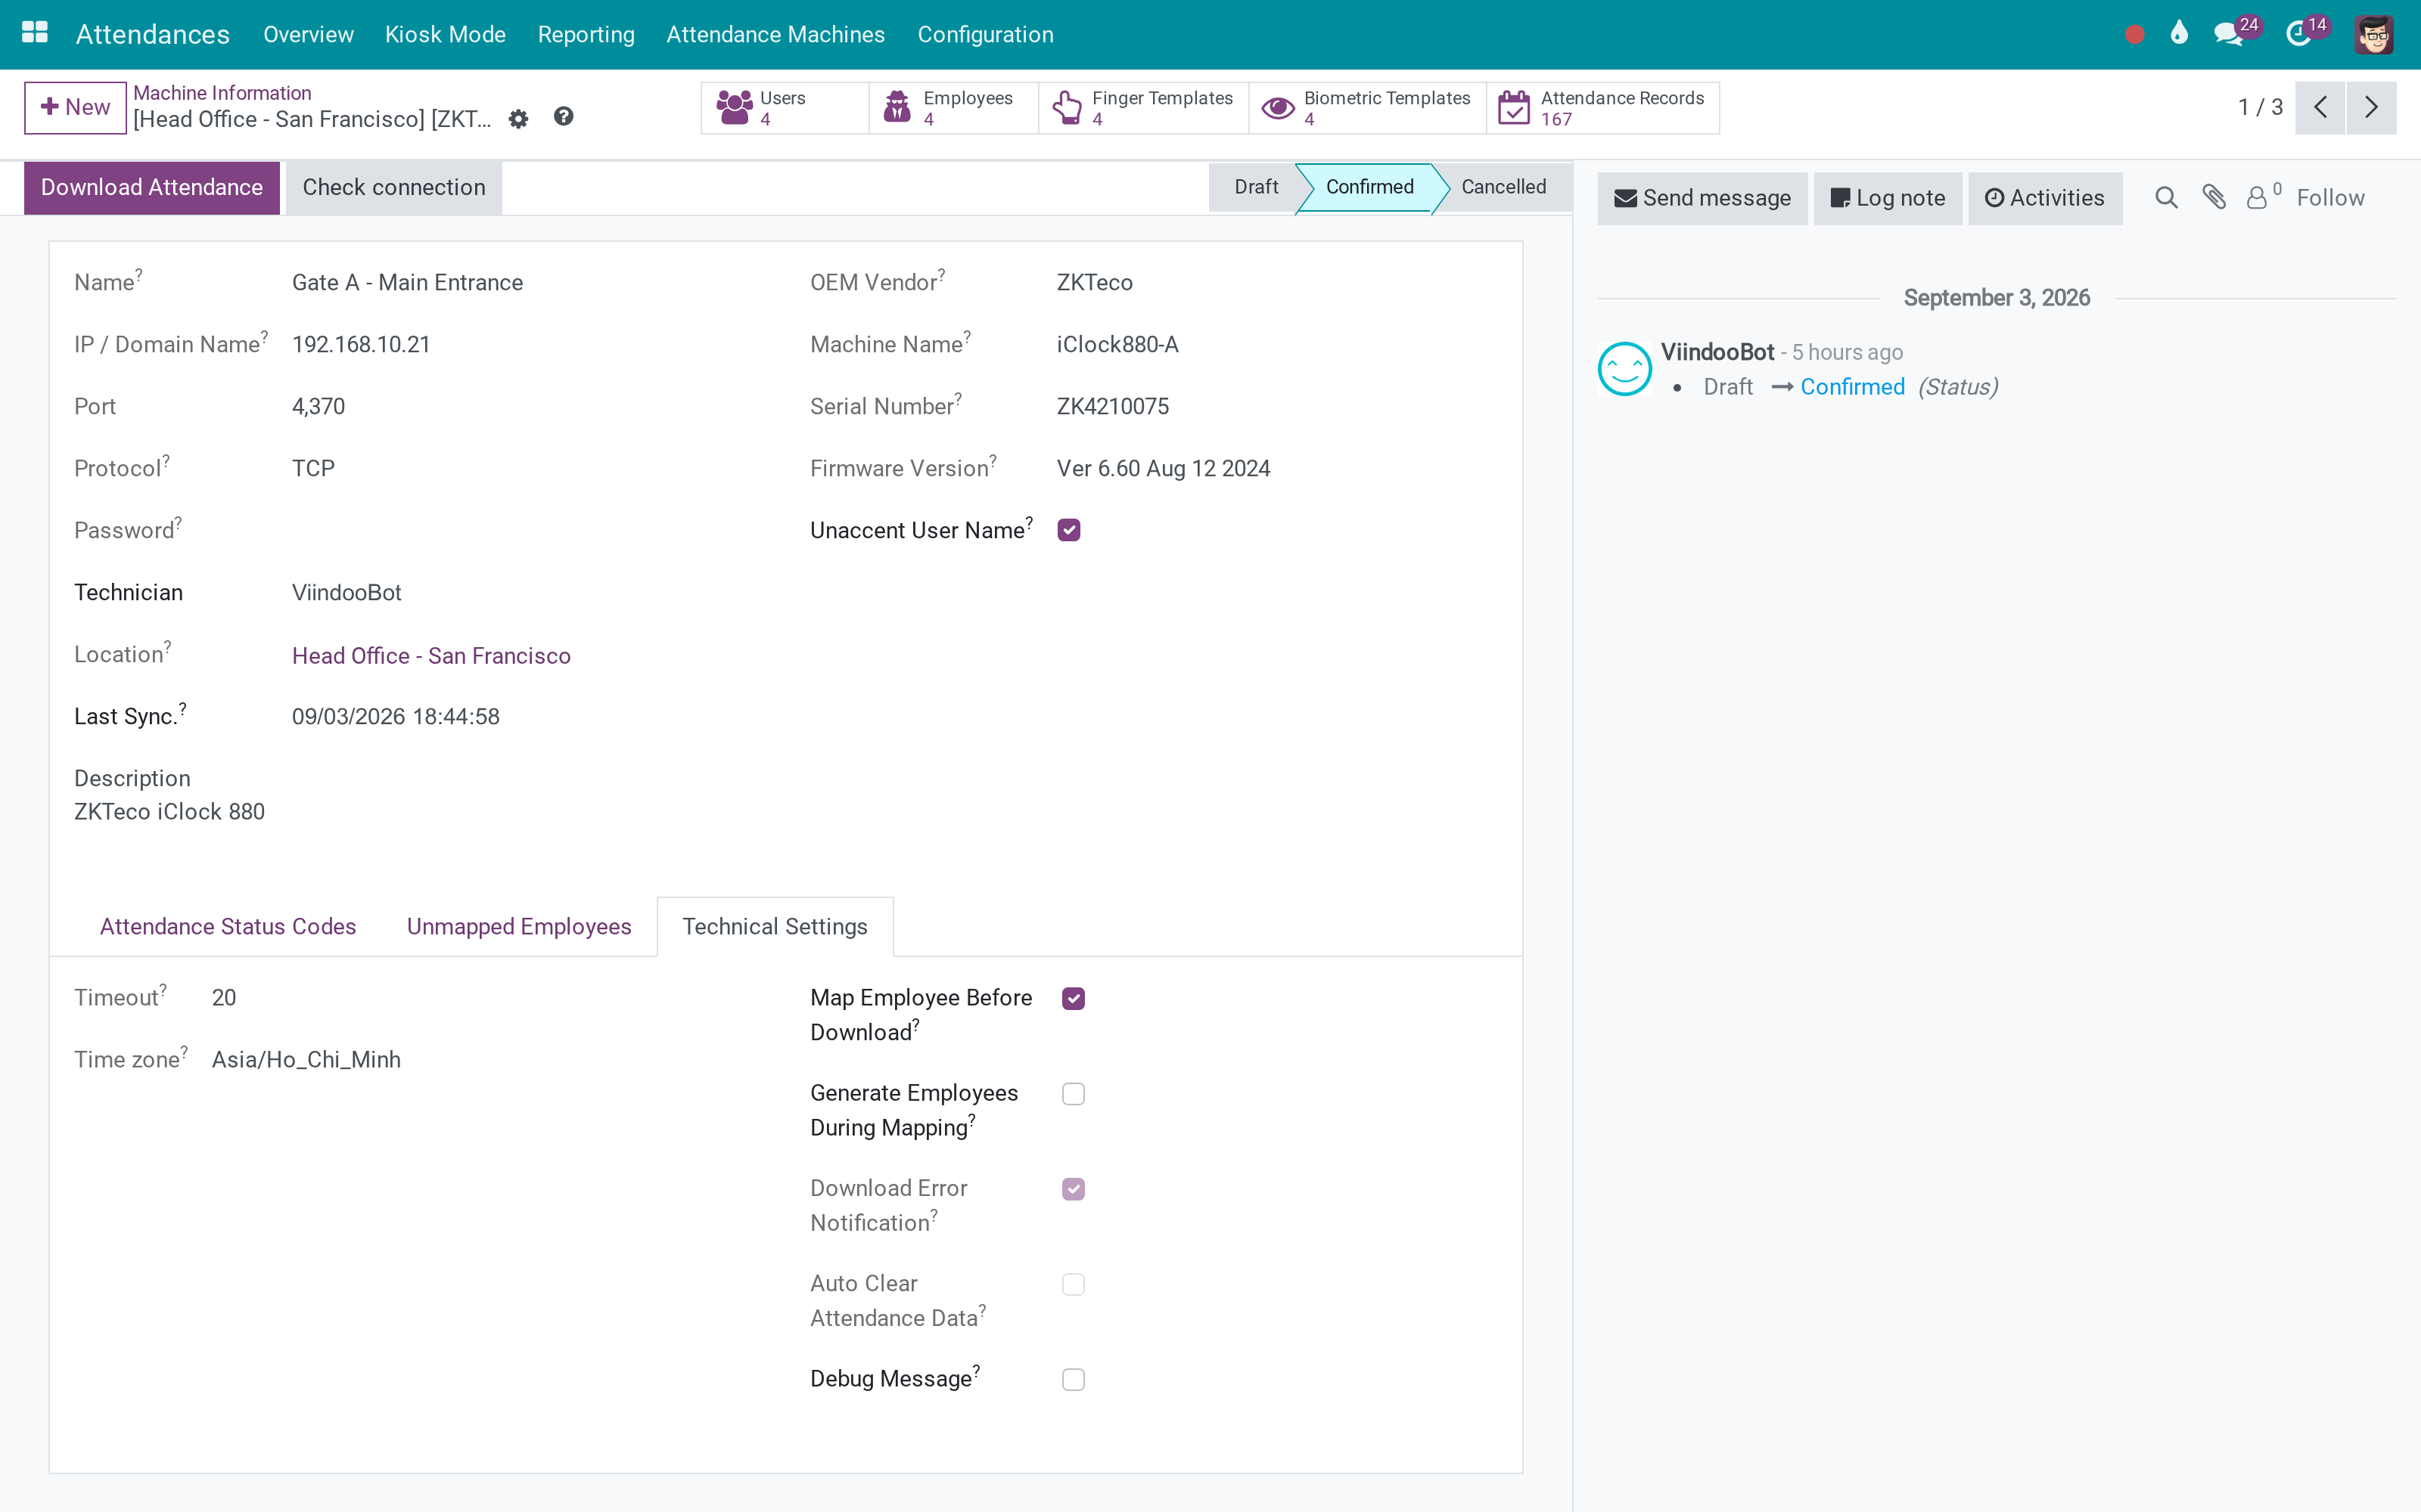Enable Generate Employees During Mapping checkbox

[x=1074, y=1094]
